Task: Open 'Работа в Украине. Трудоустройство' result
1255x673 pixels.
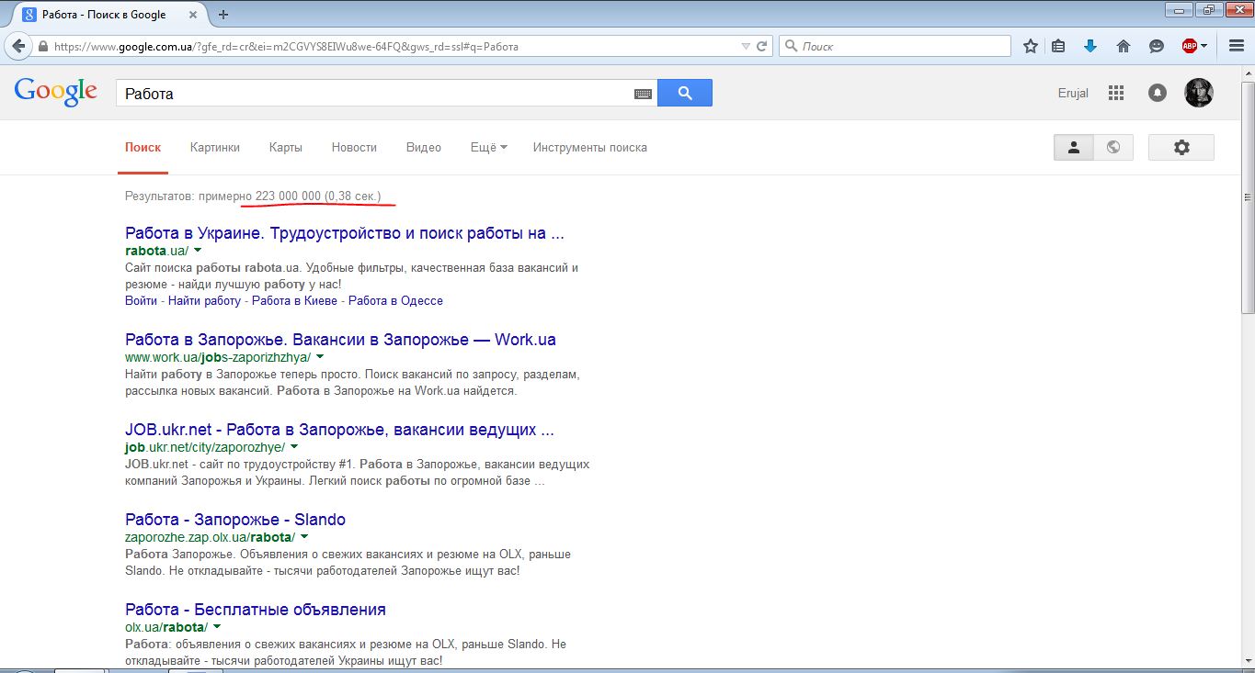Action: [345, 233]
